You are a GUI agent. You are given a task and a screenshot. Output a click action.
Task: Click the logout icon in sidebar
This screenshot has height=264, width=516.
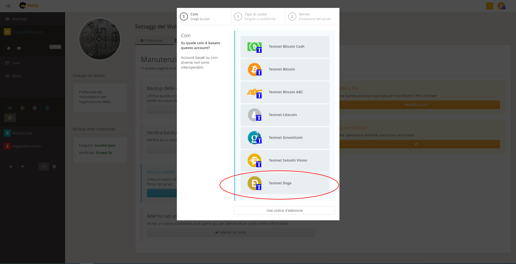(11, 166)
